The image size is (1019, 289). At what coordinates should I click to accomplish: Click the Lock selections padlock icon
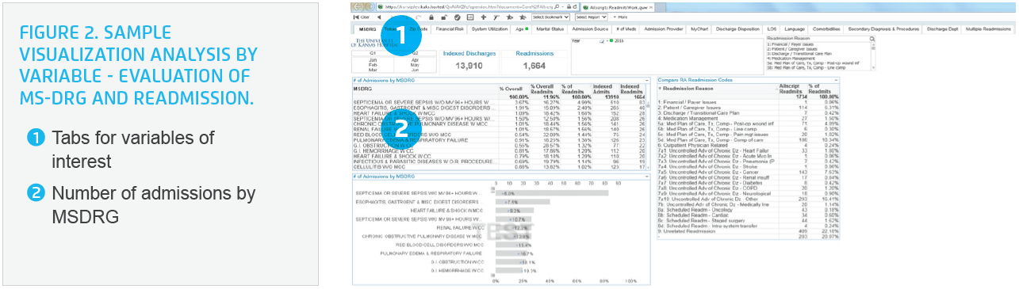click(431, 17)
